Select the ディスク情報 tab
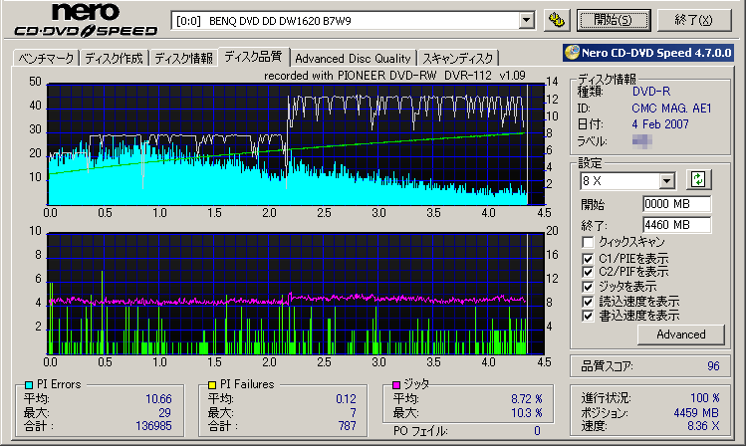746x446 pixels. (x=183, y=59)
